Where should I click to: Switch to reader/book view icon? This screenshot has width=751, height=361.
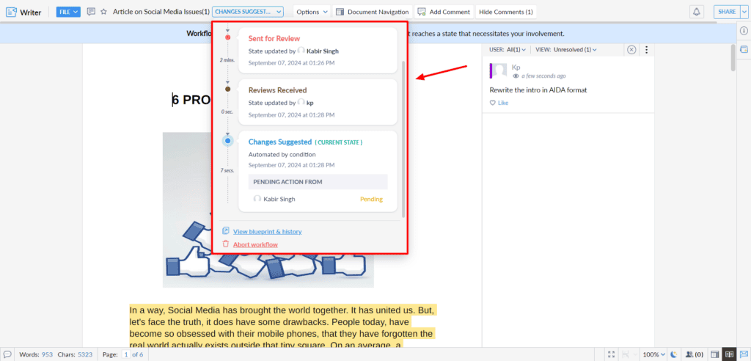click(729, 355)
